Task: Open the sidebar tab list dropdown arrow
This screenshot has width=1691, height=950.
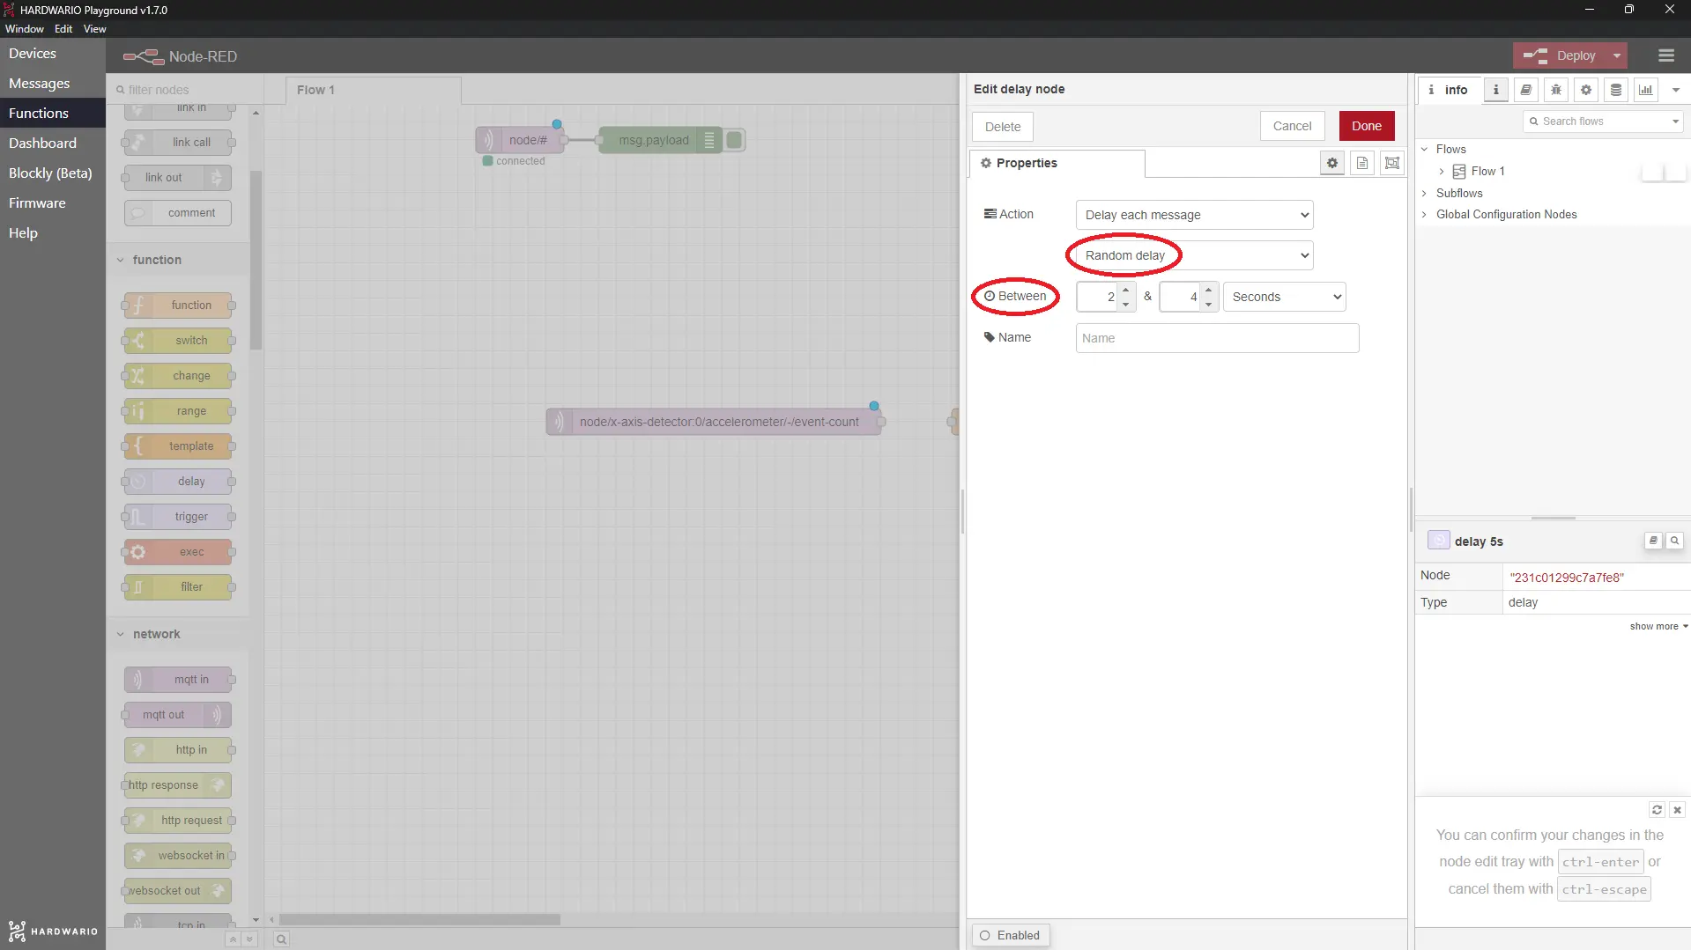Action: [x=1675, y=90]
